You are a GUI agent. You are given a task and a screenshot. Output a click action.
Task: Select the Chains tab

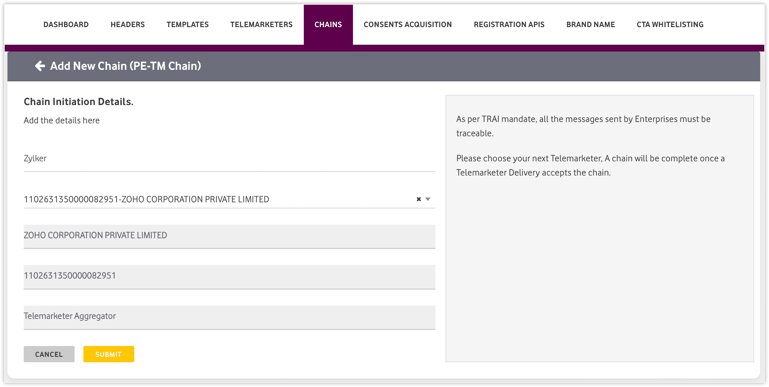pyautogui.click(x=328, y=24)
